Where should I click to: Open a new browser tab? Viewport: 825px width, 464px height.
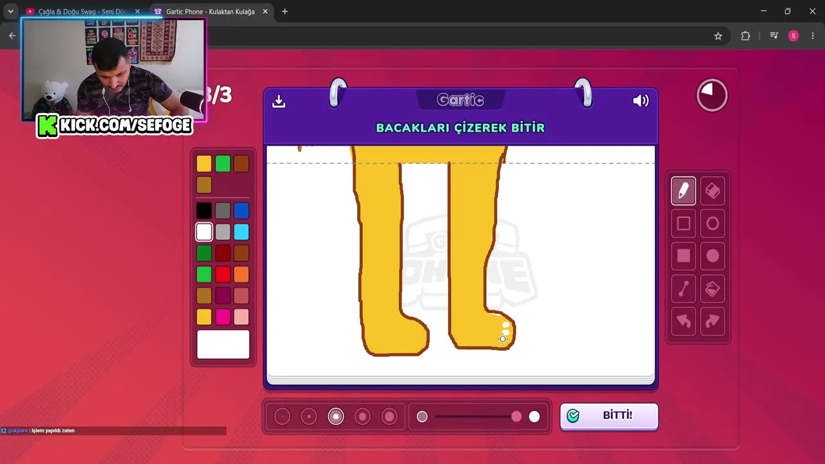pyautogui.click(x=285, y=12)
